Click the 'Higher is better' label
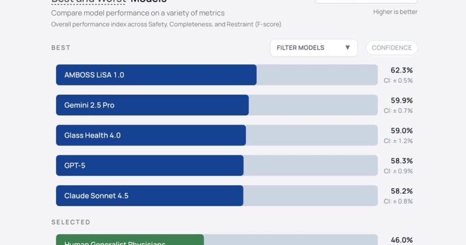This screenshot has width=466, height=245. click(395, 12)
